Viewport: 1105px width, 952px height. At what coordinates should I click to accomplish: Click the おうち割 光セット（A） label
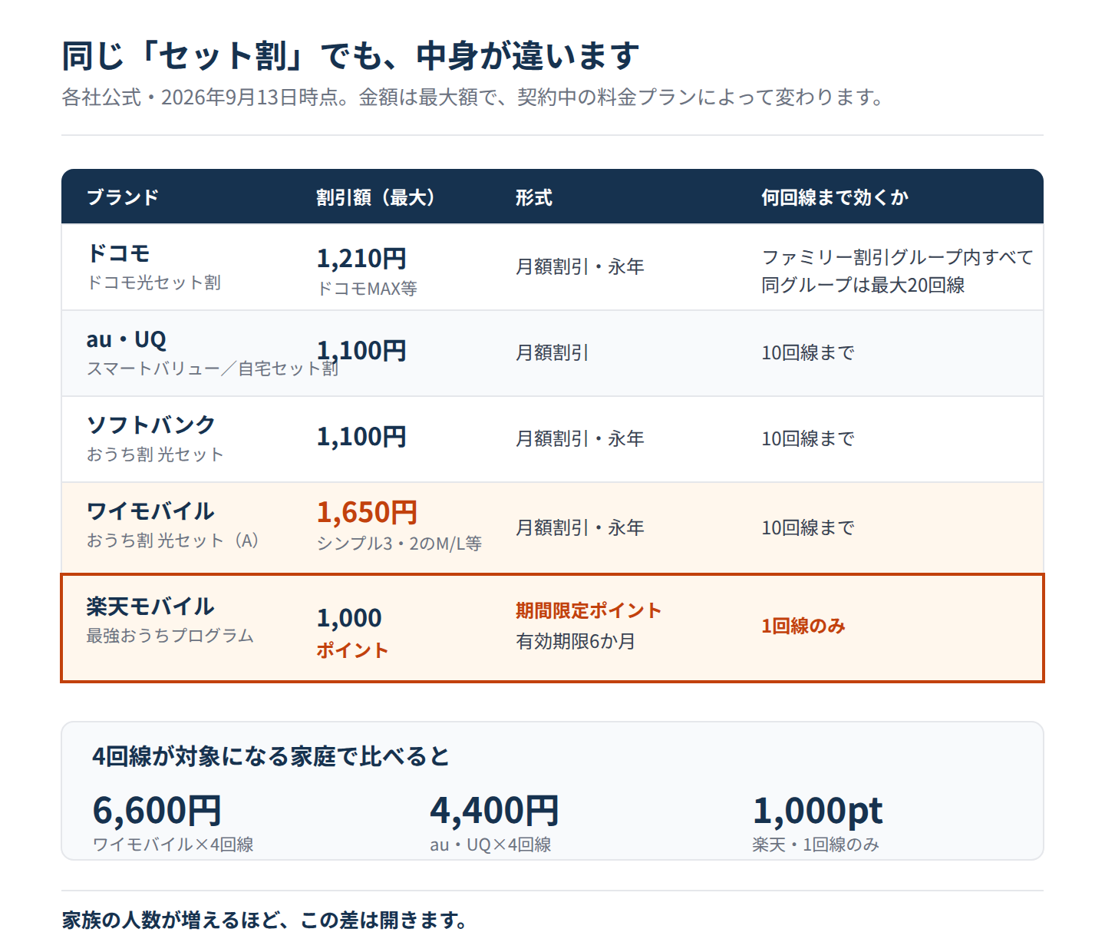pyautogui.click(x=173, y=540)
